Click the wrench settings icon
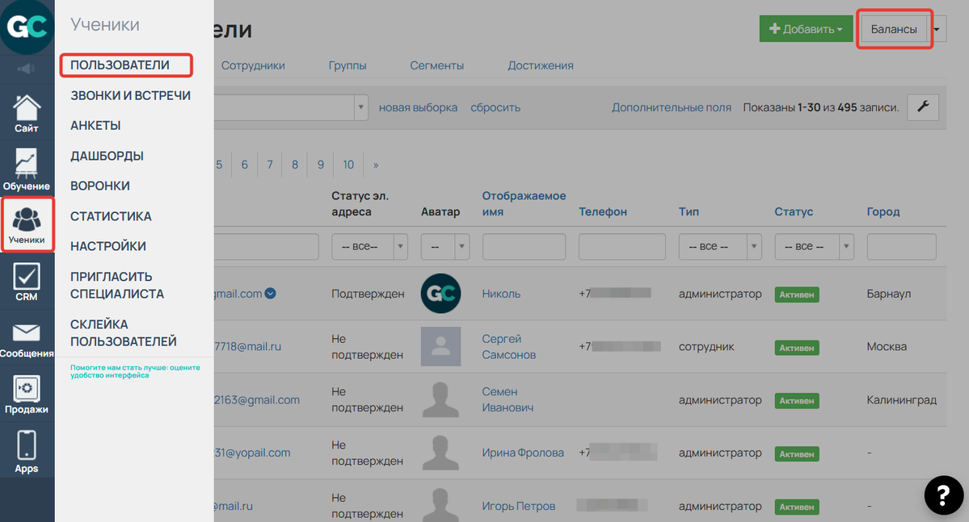 (x=922, y=107)
